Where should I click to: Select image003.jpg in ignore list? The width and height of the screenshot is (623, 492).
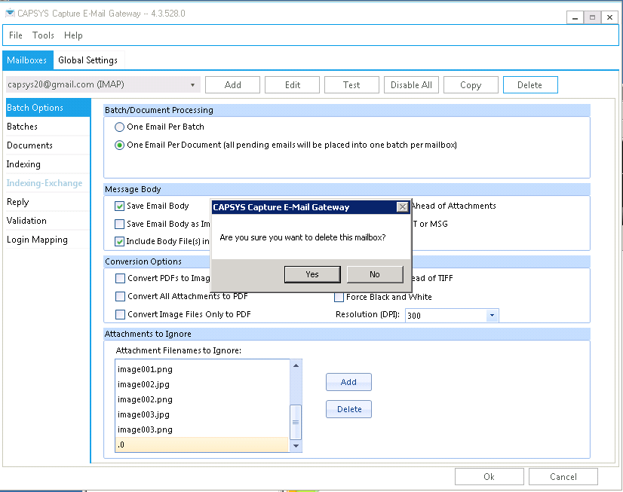tap(202, 414)
